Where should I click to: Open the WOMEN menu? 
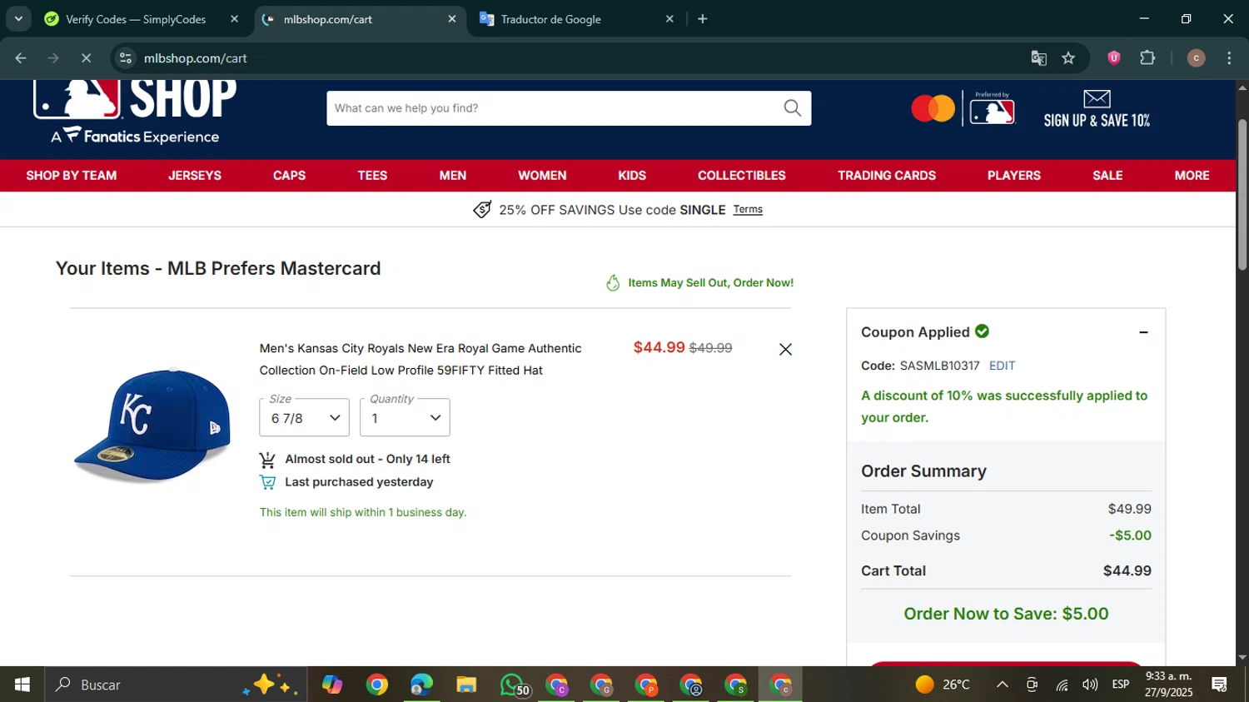pyautogui.click(x=542, y=176)
